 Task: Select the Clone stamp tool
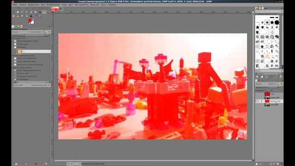[x=18, y=16]
